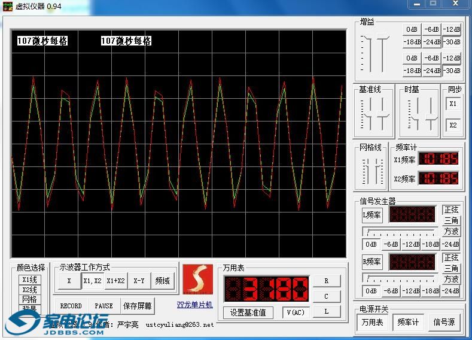
Task: Select 正弦 waveform for L channel generator
Action: pyautogui.click(x=451, y=210)
